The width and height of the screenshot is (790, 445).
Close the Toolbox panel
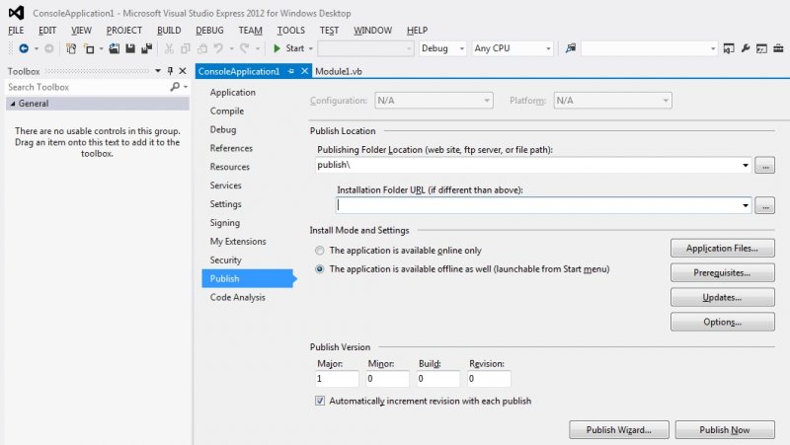tap(183, 71)
